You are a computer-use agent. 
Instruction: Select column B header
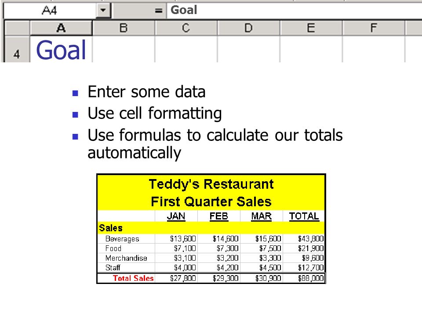coord(124,28)
